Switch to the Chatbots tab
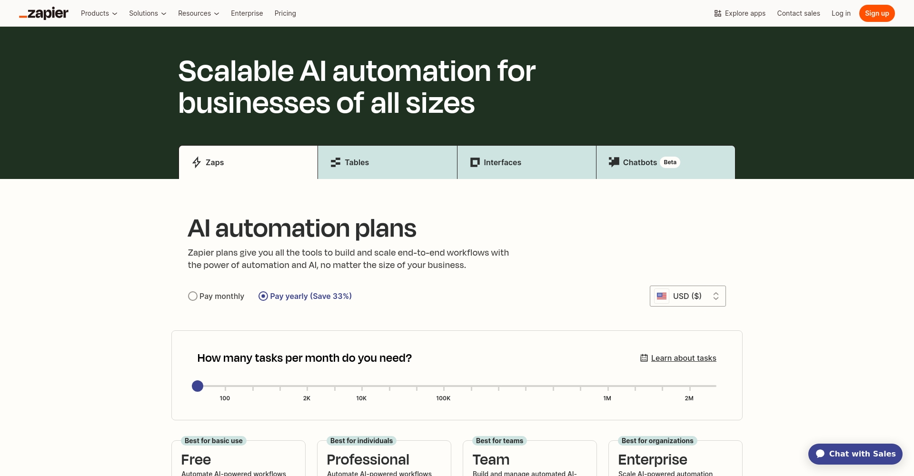 pos(666,162)
